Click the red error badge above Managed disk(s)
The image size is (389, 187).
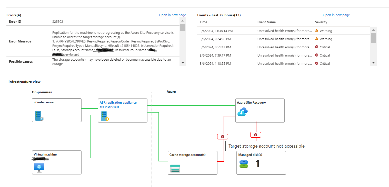click(255, 135)
